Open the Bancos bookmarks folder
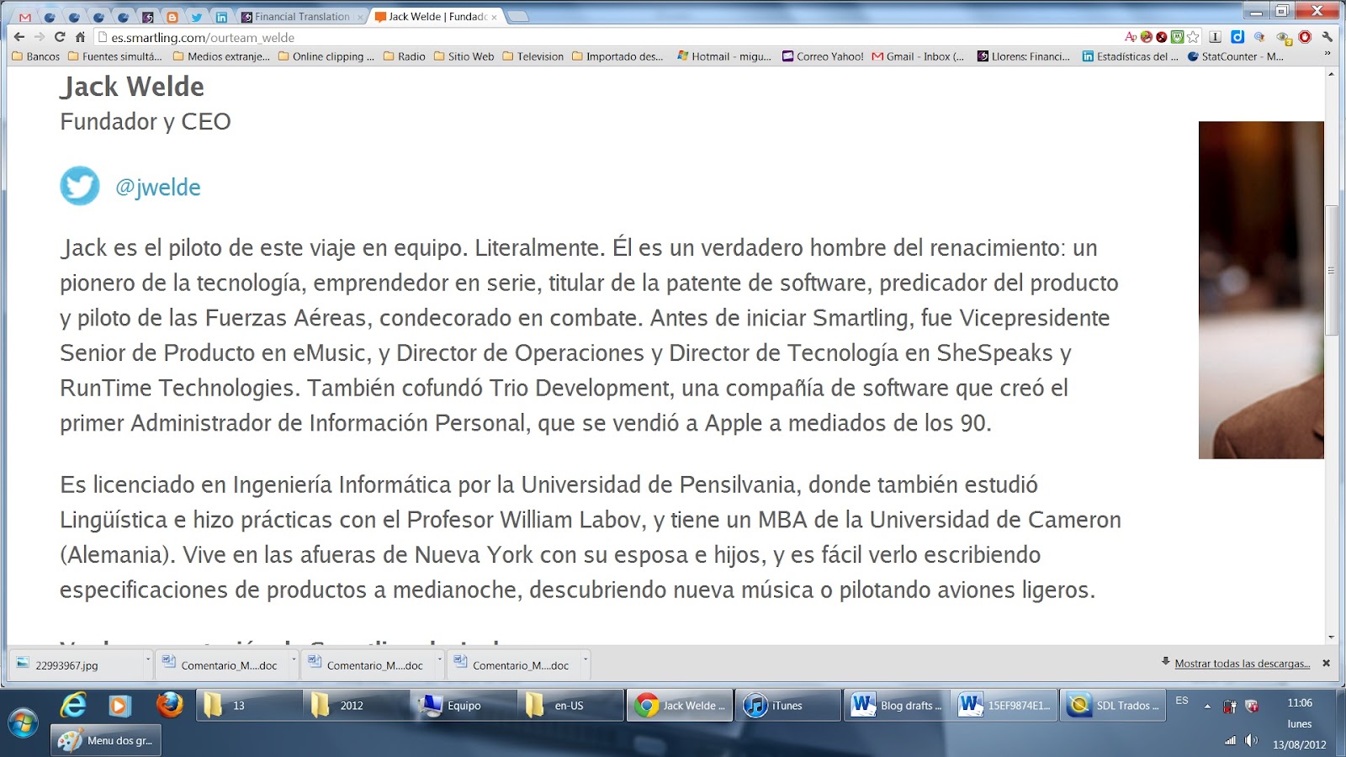 35,56
